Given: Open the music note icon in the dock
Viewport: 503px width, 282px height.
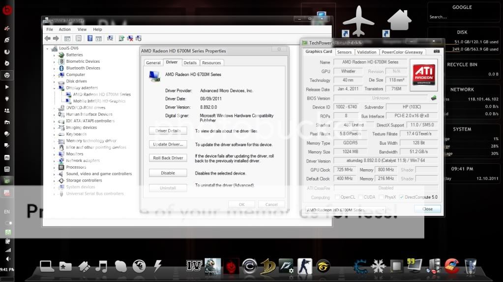Looking at the screenshot, I should tap(101, 266).
